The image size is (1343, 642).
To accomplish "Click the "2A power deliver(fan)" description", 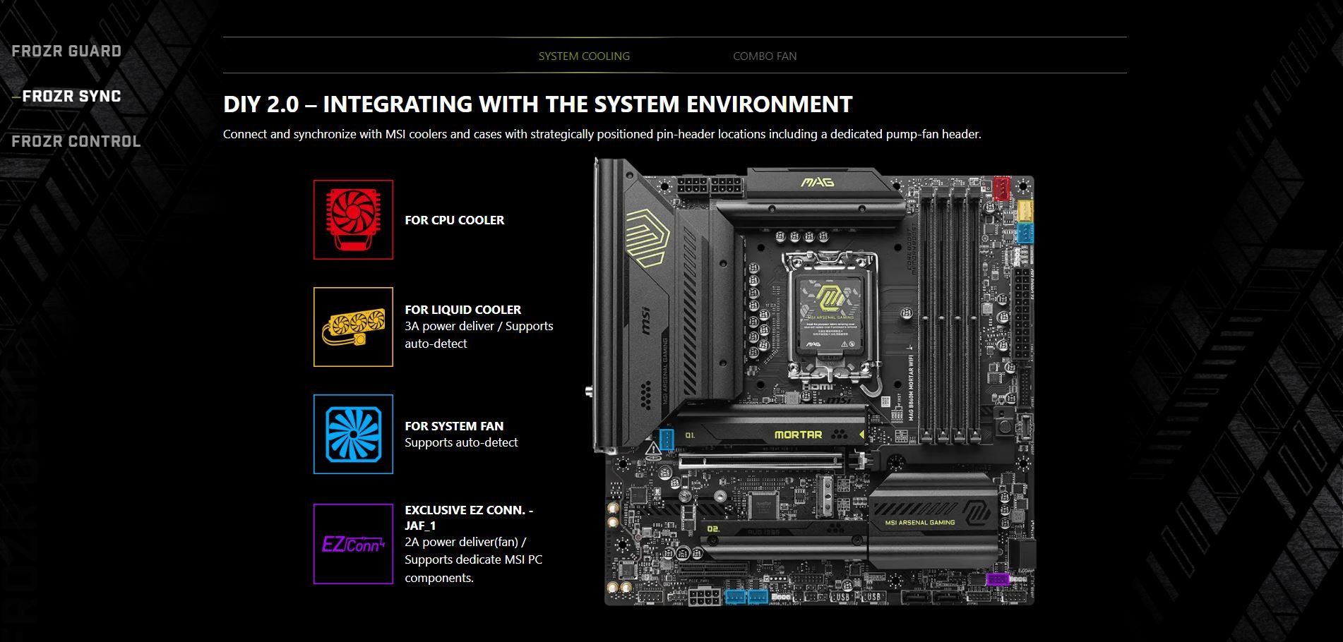I will (473, 559).
